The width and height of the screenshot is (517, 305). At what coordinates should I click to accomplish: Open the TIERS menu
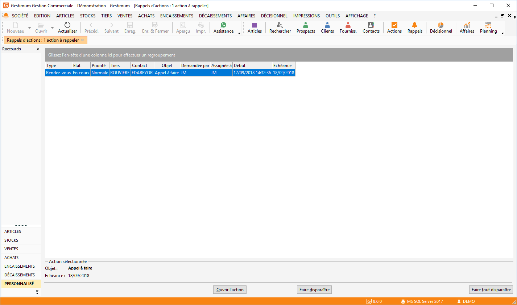tap(106, 16)
